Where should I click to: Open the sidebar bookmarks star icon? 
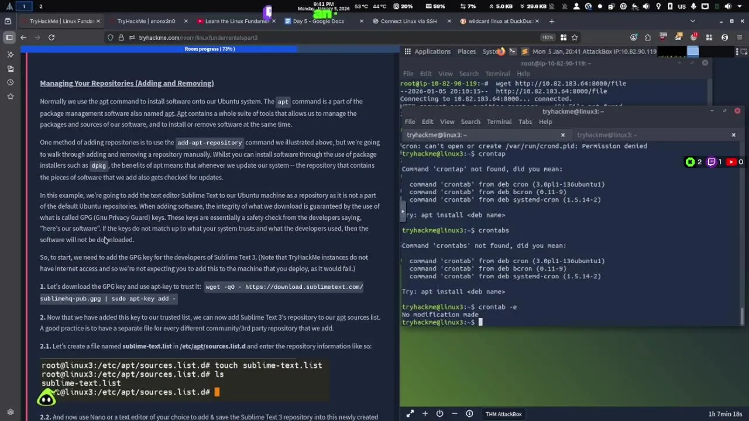tap(10, 96)
